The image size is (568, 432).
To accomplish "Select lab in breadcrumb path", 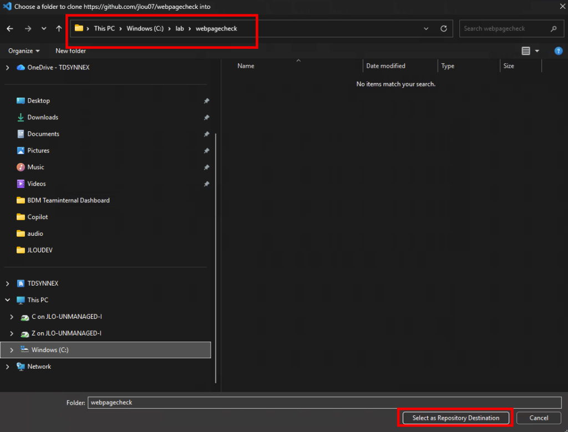I will 180,29.
